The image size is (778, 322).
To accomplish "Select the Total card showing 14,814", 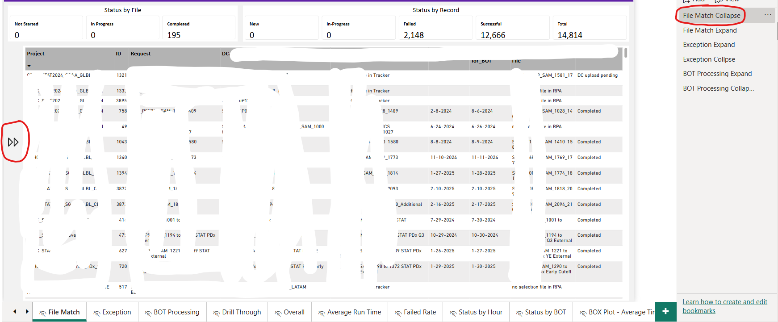I will [x=590, y=28].
